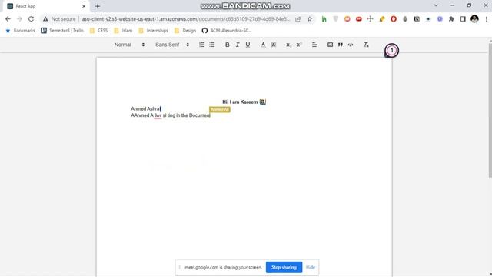The width and height of the screenshot is (492, 277).
Task: Go forward in browser history
Action: (x=19, y=19)
